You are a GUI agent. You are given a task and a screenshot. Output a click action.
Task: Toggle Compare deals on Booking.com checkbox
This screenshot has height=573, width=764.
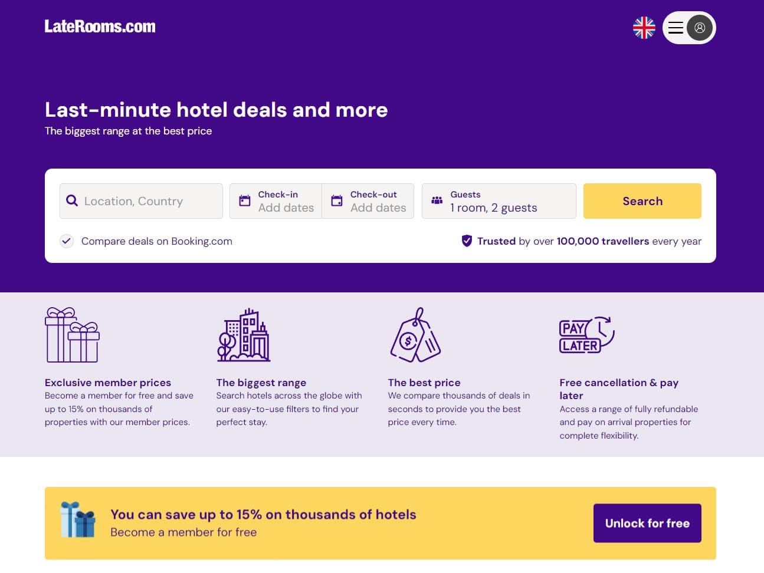pyautogui.click(x=67, y=241)
